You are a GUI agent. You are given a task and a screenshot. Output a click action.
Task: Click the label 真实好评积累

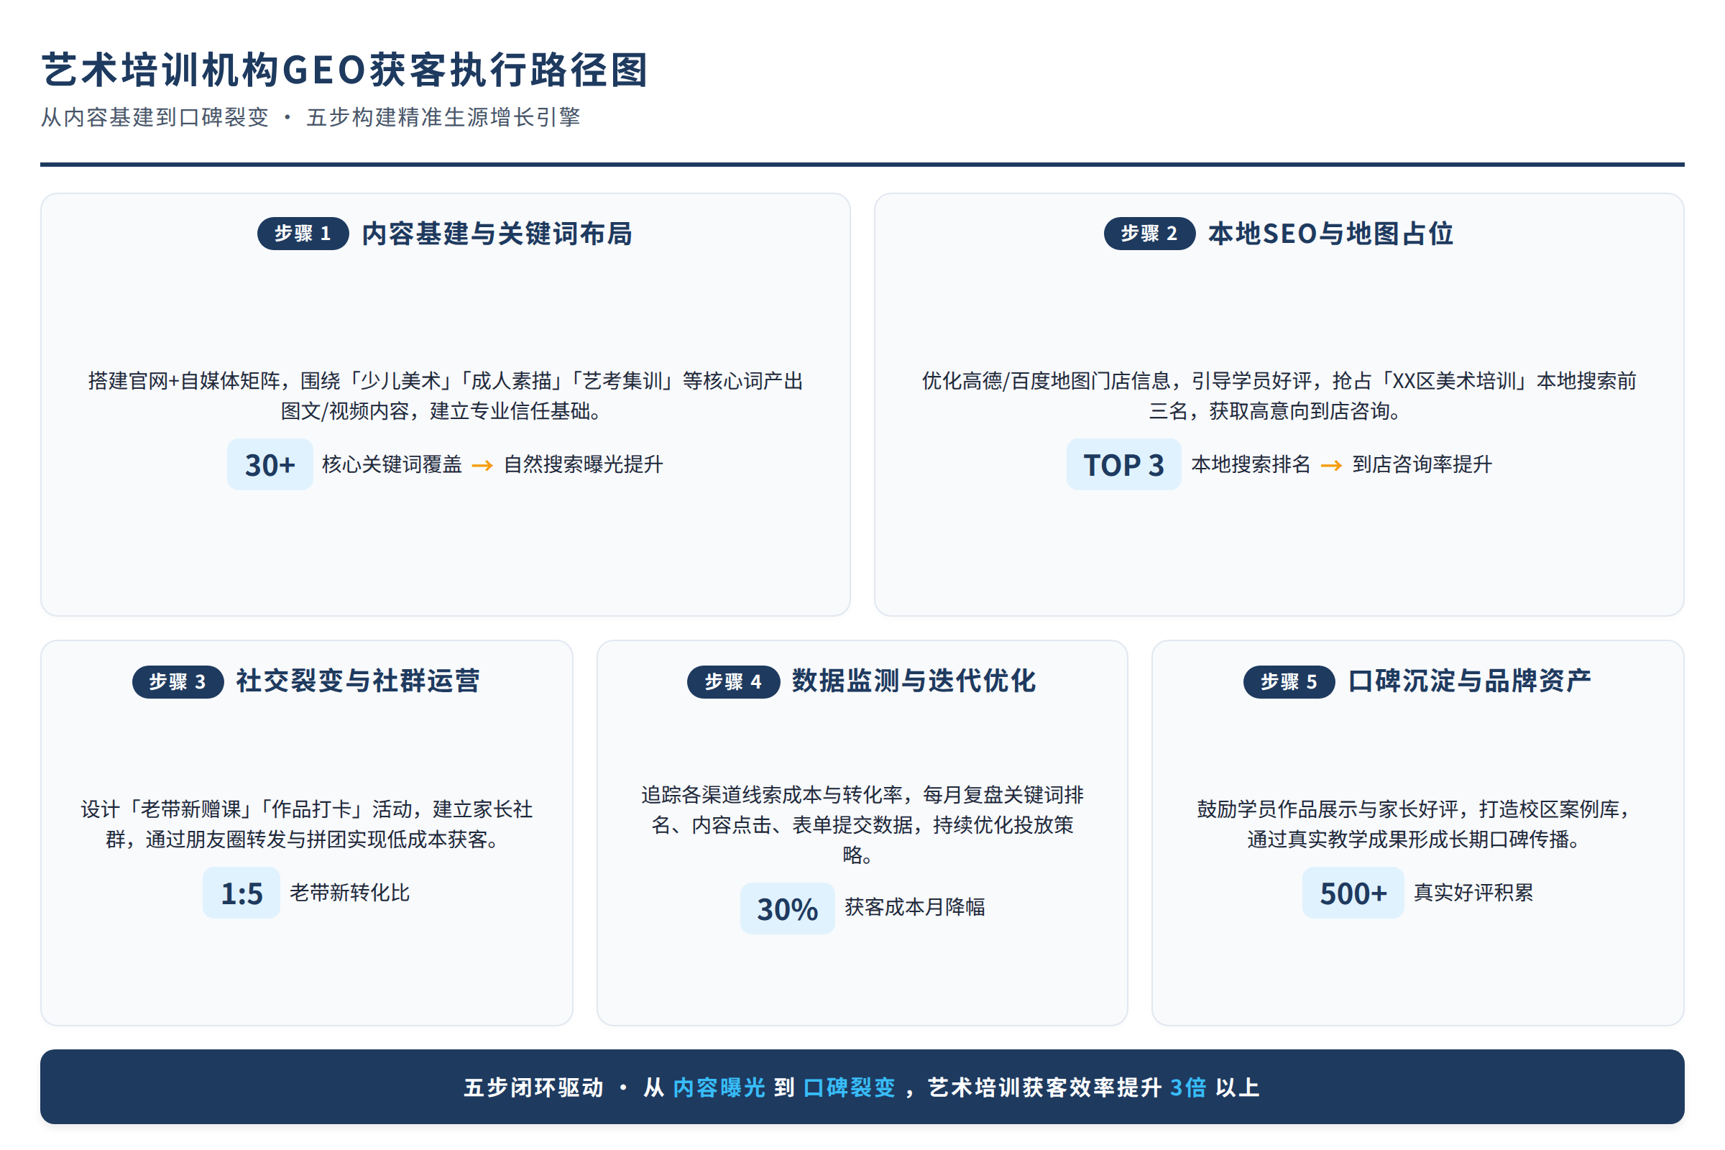coord(1473,893)
